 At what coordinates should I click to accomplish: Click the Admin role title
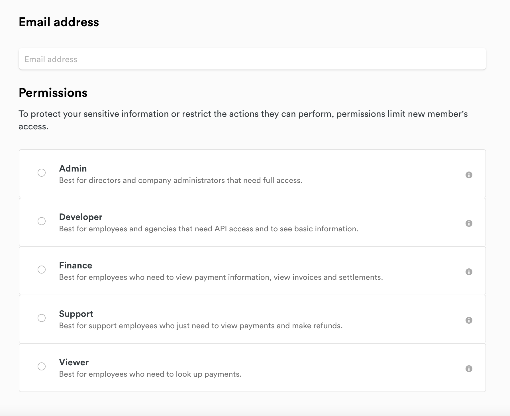tap(73, 168)
